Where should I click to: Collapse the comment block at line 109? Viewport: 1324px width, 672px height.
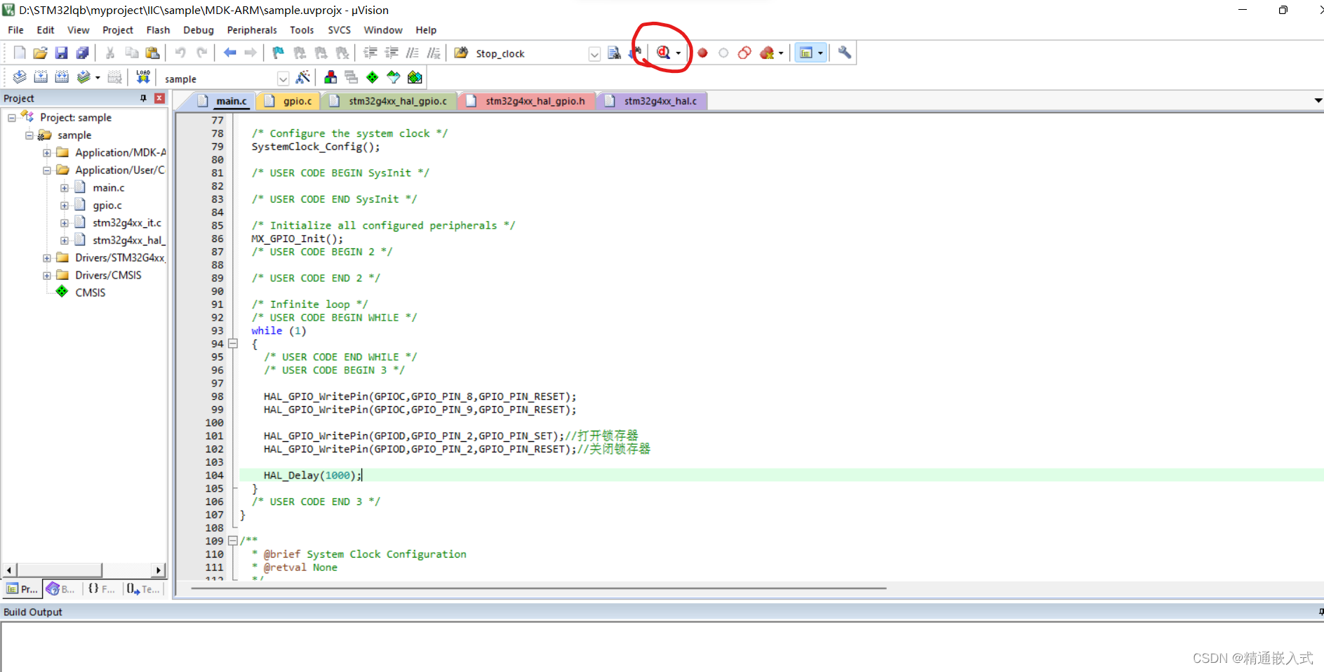[x=233, y=541]
